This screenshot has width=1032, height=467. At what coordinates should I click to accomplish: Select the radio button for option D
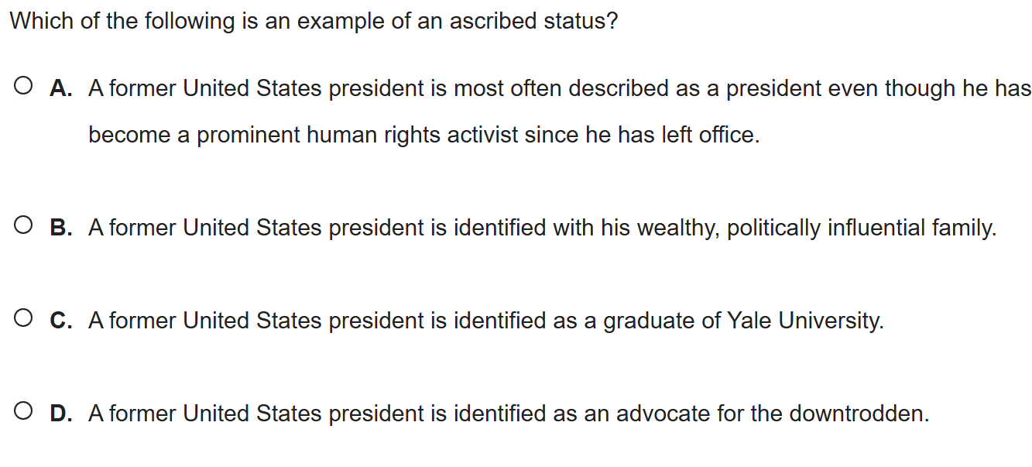23,411
